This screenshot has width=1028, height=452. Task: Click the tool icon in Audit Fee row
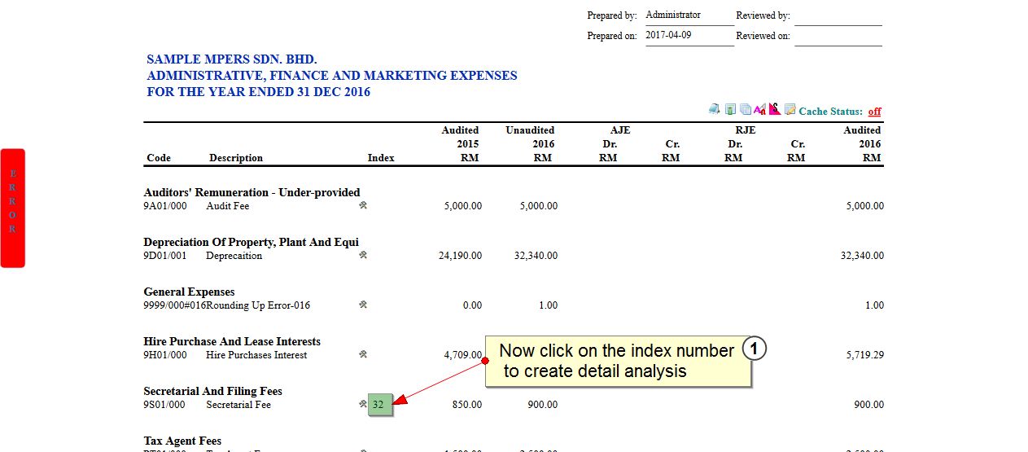363,206
